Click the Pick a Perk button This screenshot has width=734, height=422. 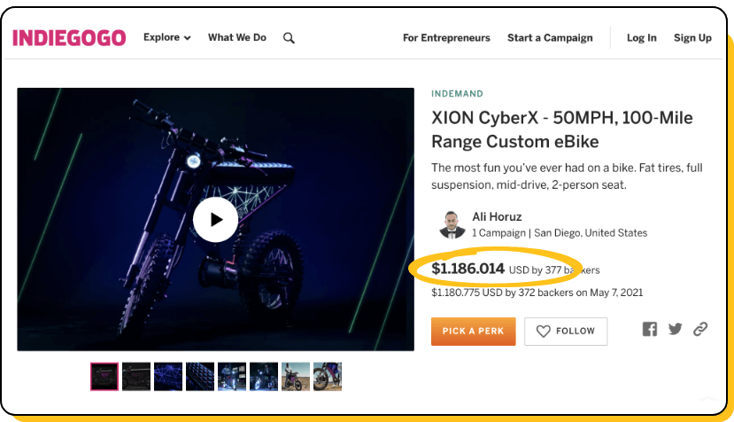click(474, 331)
